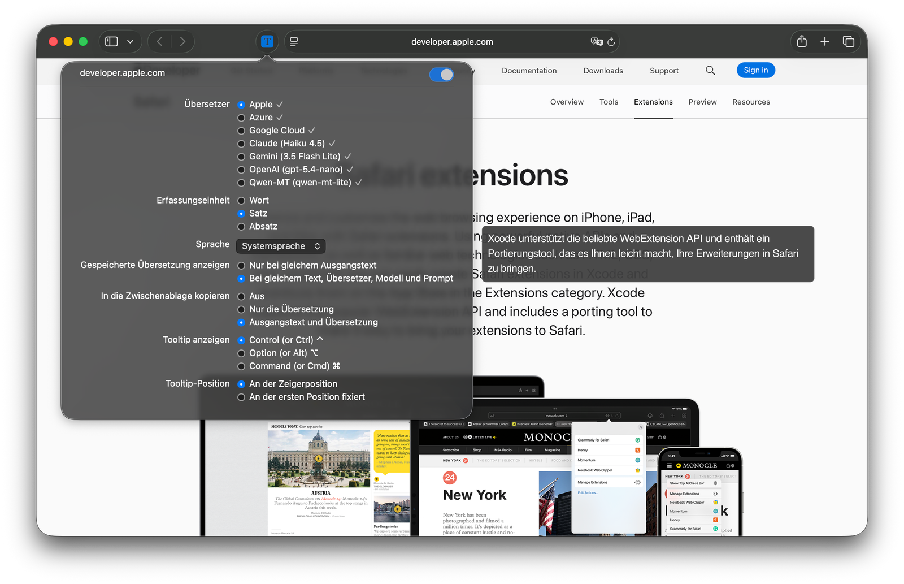Open the Systemsprache language dropdown
This screenshot has height=584, width=904.
click(x=281, y=246)
